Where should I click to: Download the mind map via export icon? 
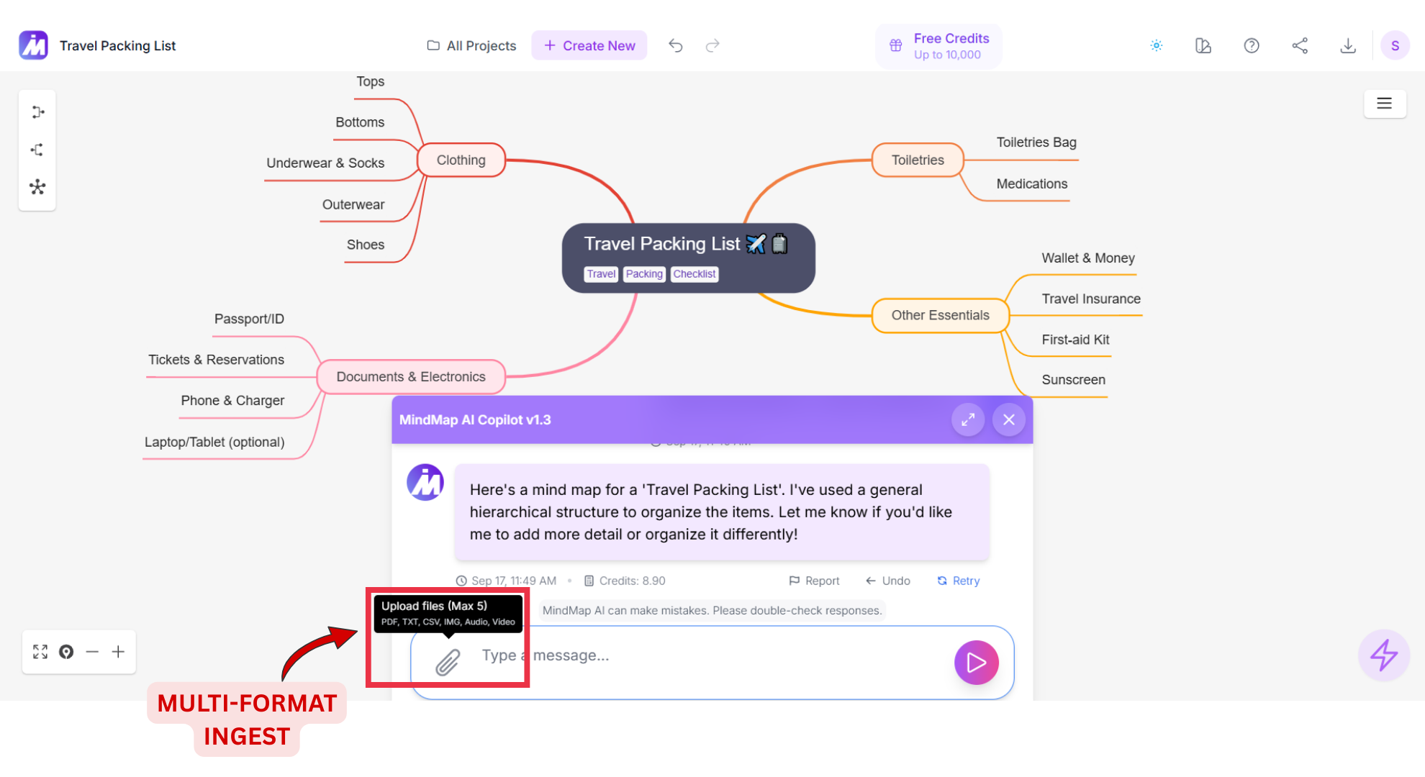pos(1347,45)
